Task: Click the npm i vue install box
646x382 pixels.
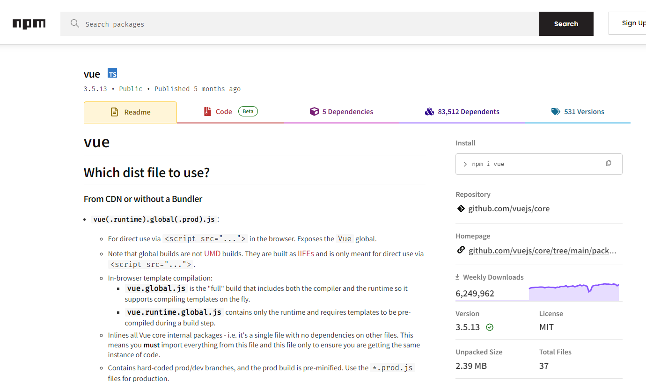Action: [x=539, y=164]
